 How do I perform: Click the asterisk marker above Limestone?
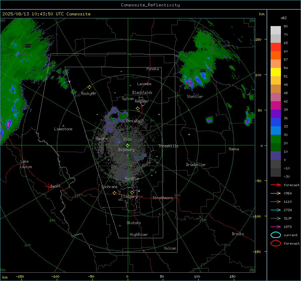point(63,126)
